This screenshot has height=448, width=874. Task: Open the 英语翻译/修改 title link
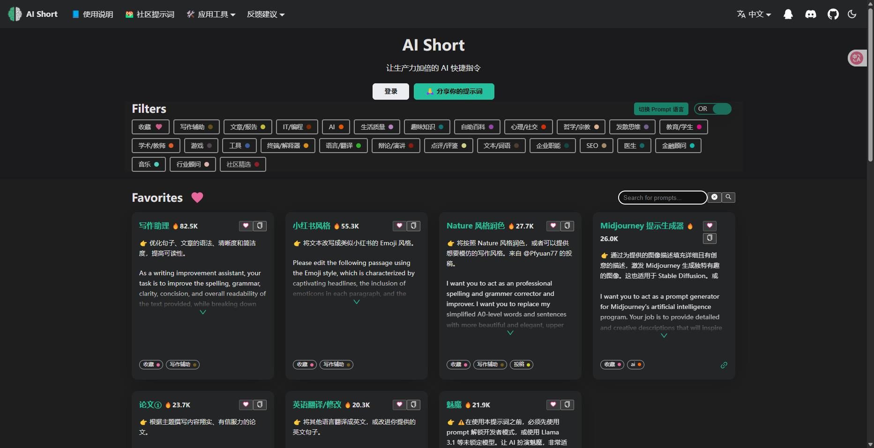317,404
